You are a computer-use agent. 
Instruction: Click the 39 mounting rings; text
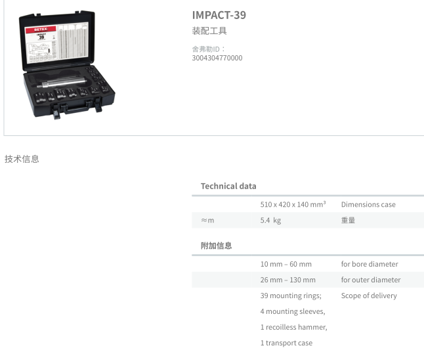tap(291, 296)
